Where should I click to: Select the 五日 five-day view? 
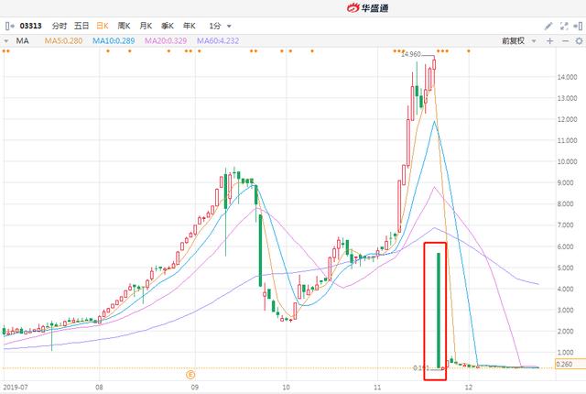81,26
